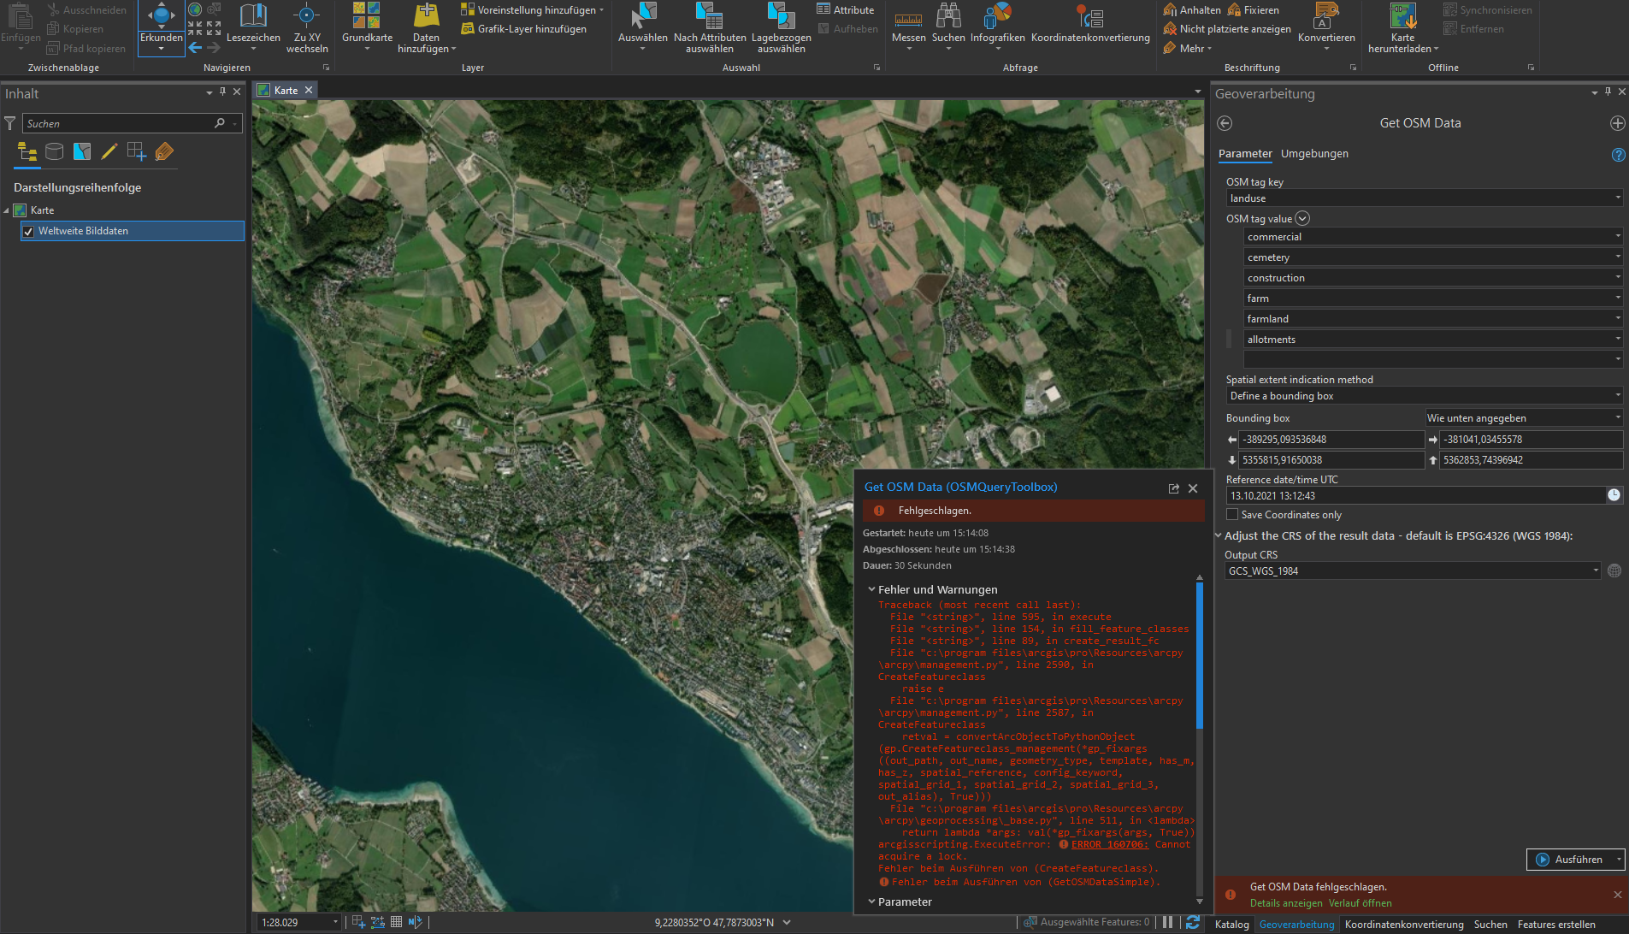The width and height of the screenshot is (1629, 934).
Task: Click the globe icon next to Output CRS
Action: [1614, 571]
